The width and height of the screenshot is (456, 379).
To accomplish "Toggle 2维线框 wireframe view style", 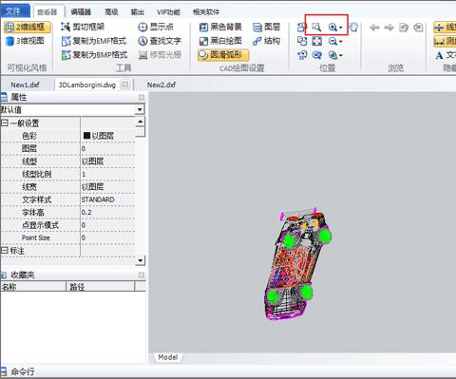I will click(28, 27).
